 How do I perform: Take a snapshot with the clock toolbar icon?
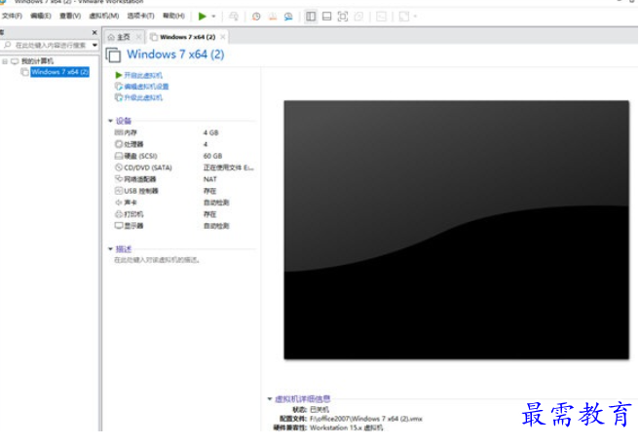click(x=256, y=17)
